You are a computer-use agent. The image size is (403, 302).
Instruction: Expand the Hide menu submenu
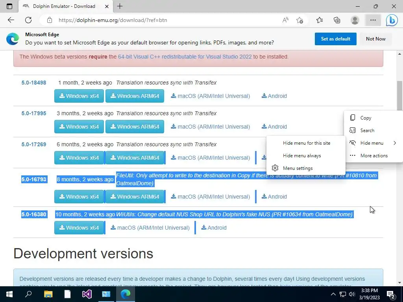pos(373,143)
